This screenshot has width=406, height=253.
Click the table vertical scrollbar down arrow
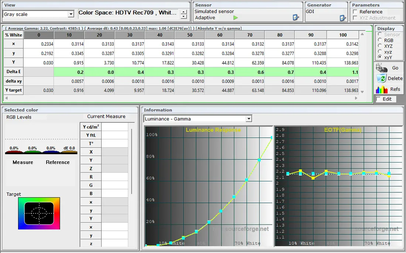362,92
